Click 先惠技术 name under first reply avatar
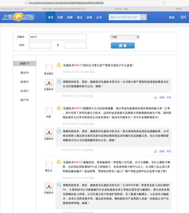 coord(48,89)
